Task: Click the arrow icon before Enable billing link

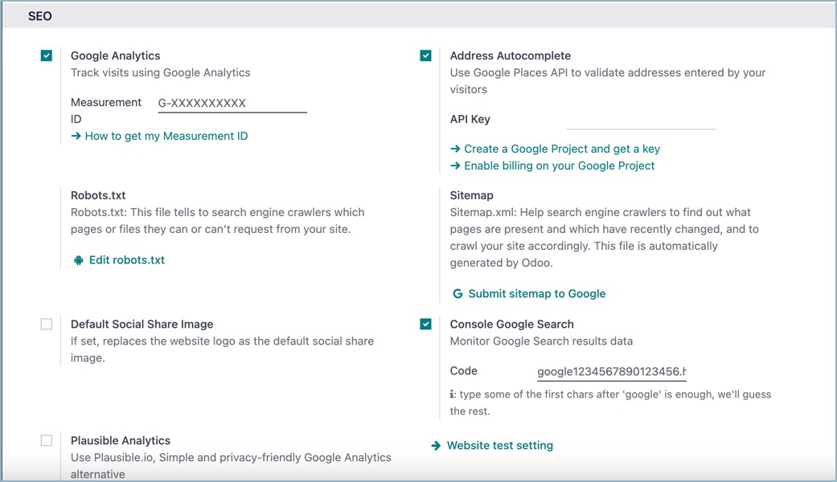Action: [x=455, y=165]
